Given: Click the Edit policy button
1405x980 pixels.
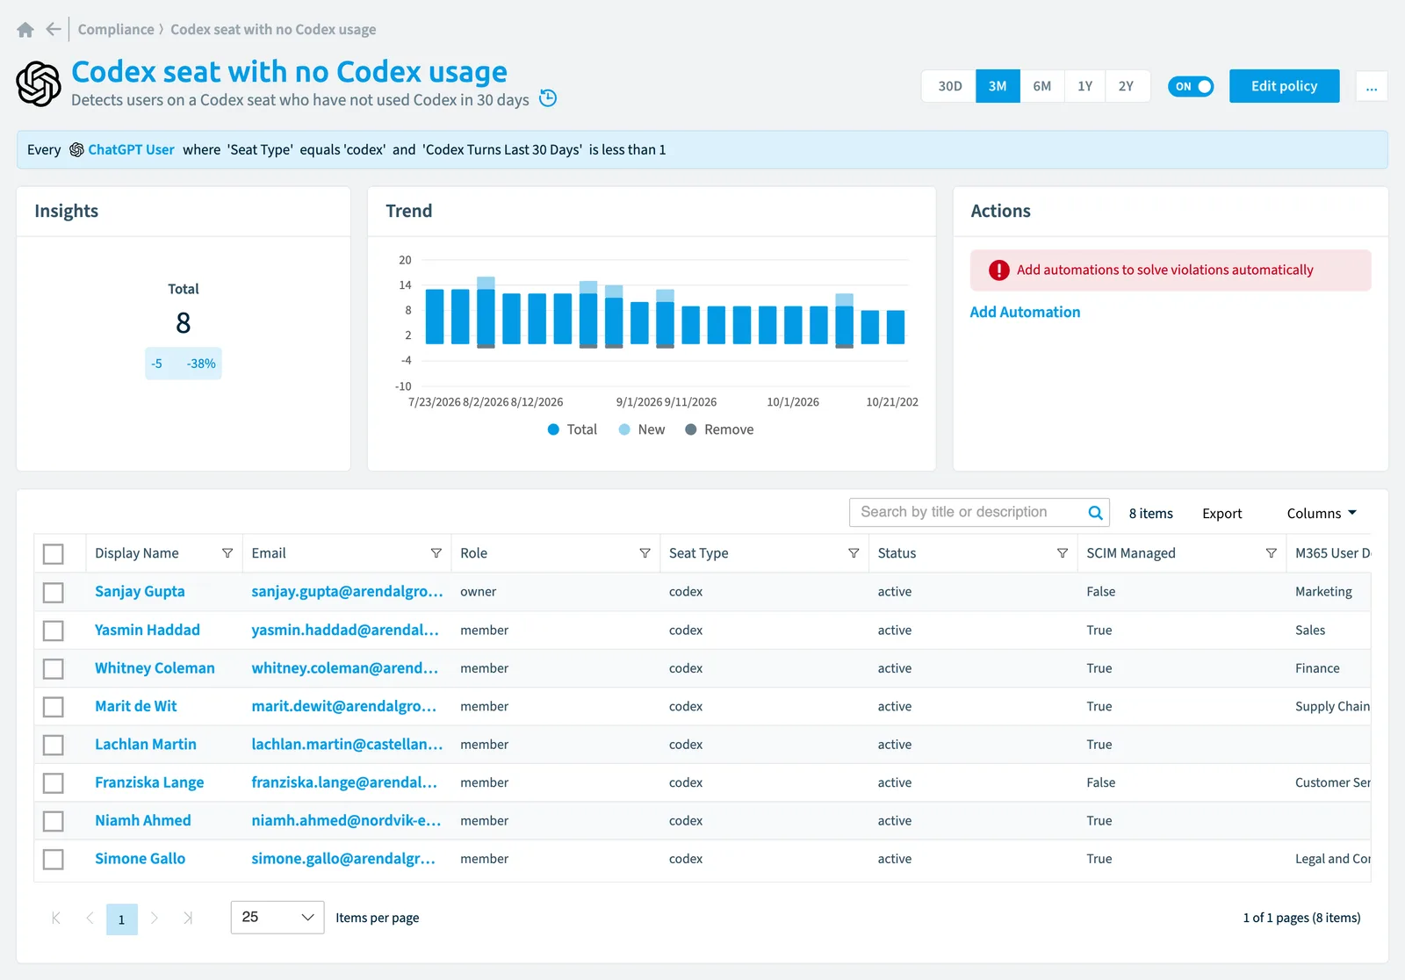Looking at the screenshot, I should [x=1284, y=86].
